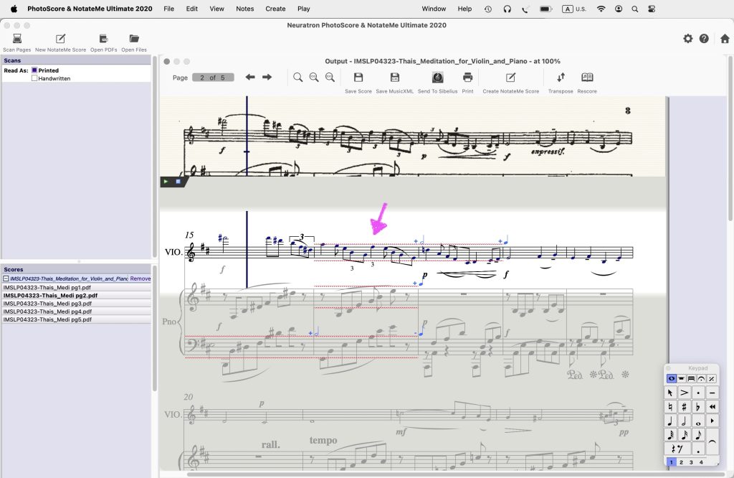Collapse the IMSLP04323 score tree
The height and width of the screenshot is (478, 734).
click(x=6, y=278)
